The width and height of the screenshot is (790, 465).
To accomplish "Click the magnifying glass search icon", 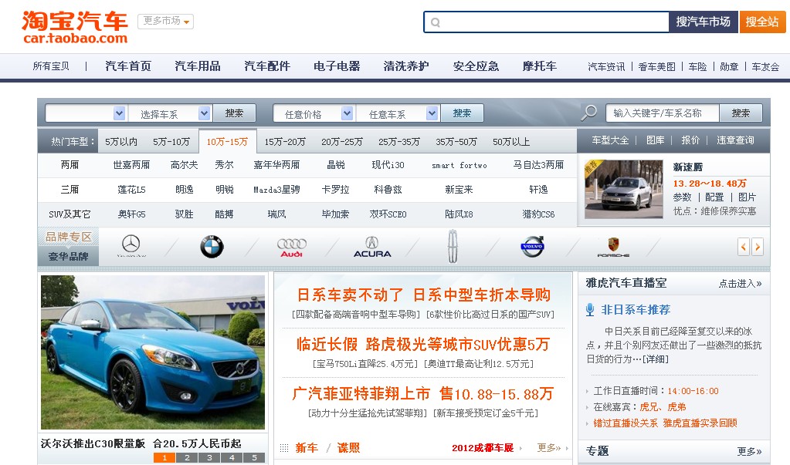I will click(588, 113).
